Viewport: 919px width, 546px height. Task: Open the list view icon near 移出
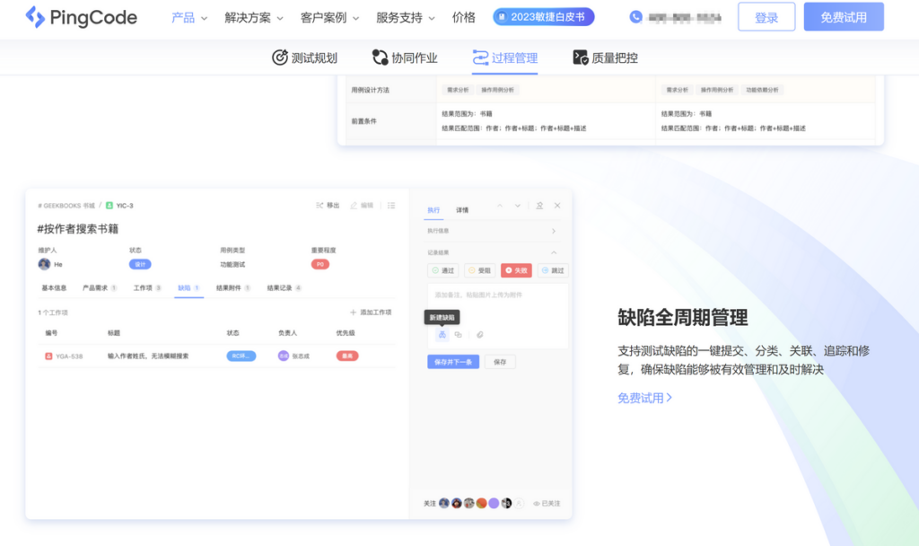(391, 205)
